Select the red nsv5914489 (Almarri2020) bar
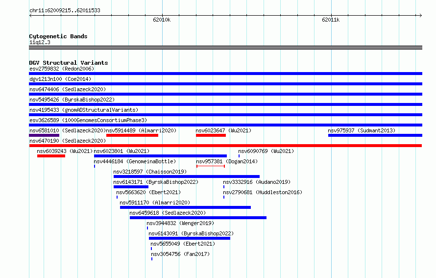Screen dimensions: 436x278 [132, 135]
